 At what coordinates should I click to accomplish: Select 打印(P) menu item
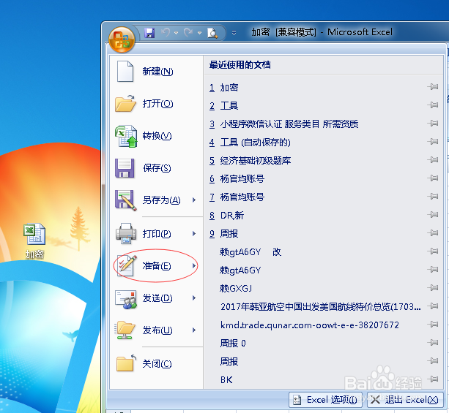[156, 234]
